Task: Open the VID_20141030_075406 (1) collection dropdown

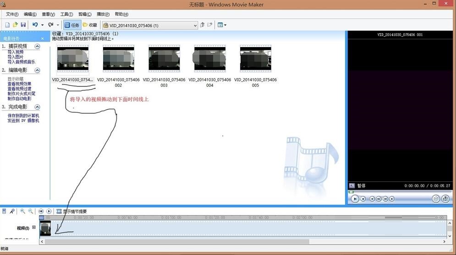Action: [150, 26]
